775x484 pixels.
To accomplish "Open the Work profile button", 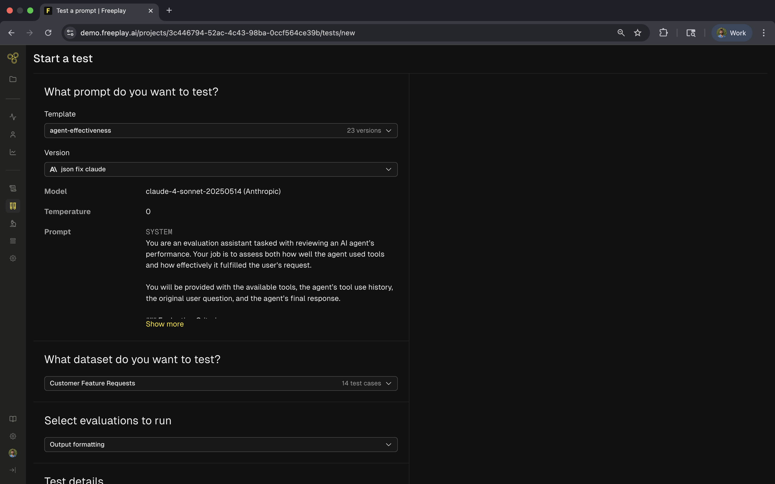I will click(x=732, y=33).
